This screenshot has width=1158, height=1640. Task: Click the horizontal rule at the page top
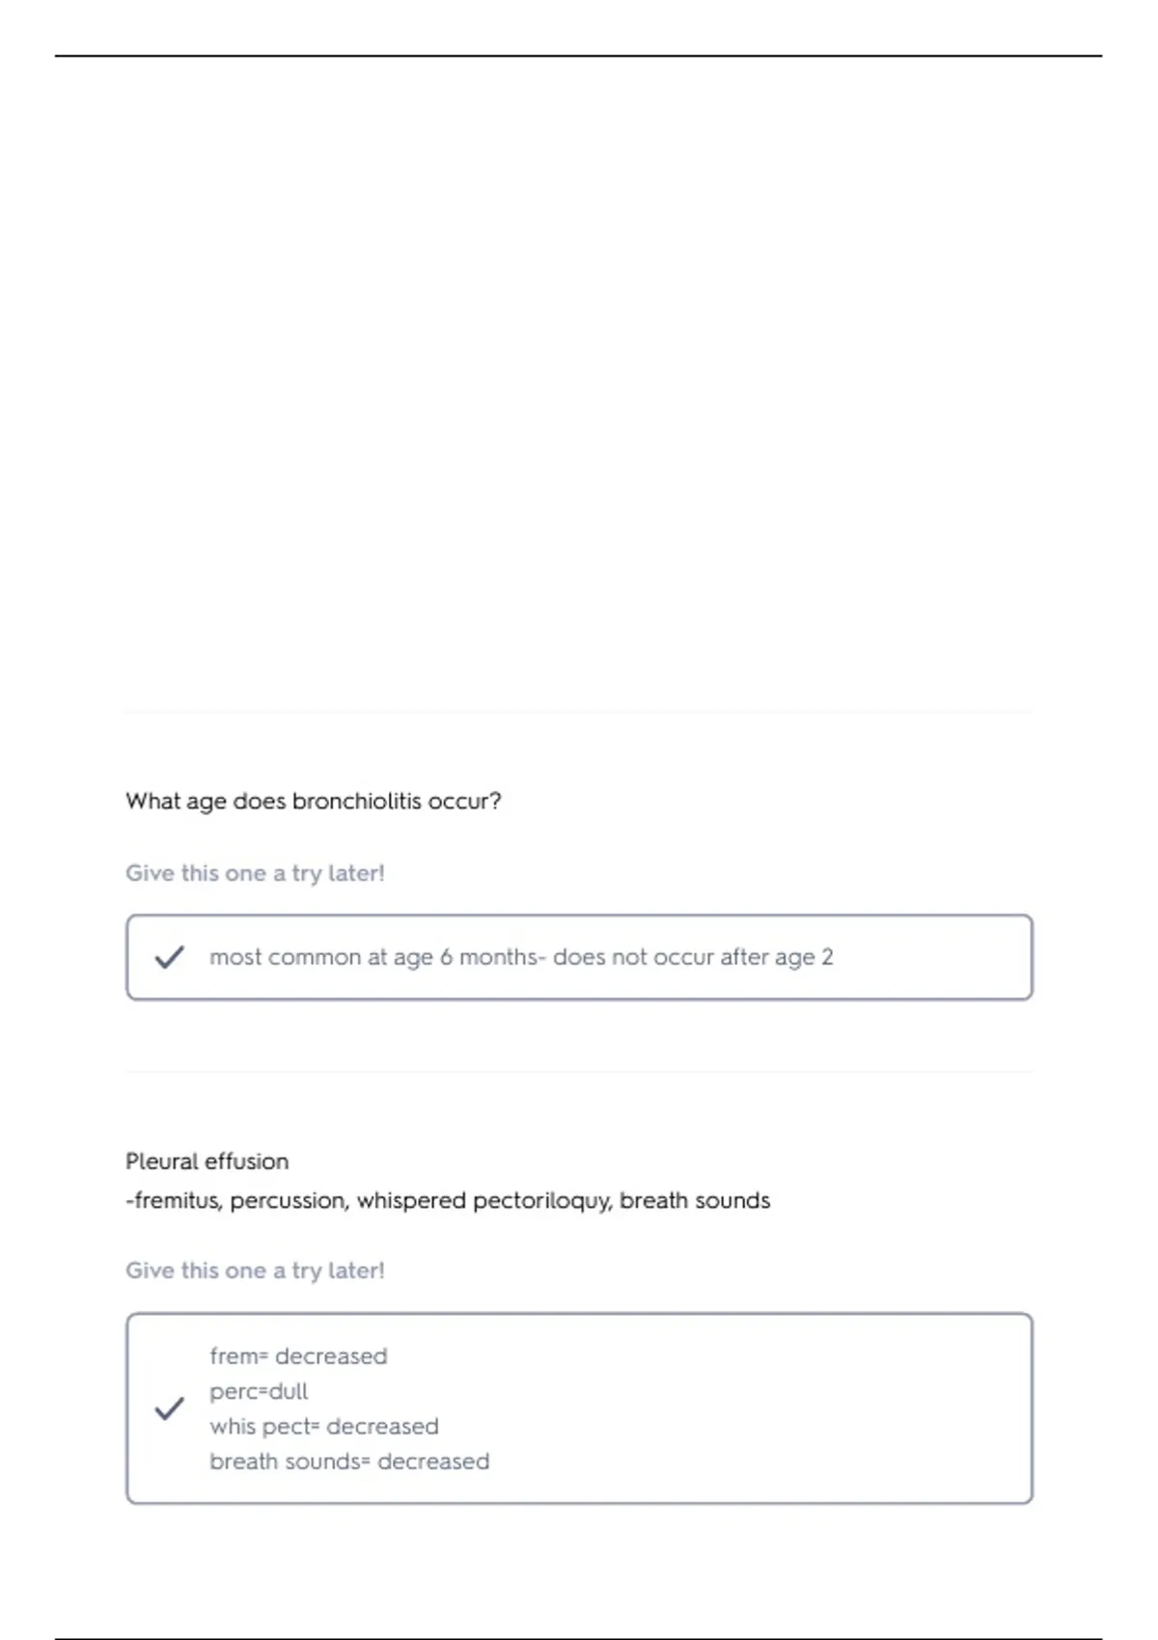[579, 56]
